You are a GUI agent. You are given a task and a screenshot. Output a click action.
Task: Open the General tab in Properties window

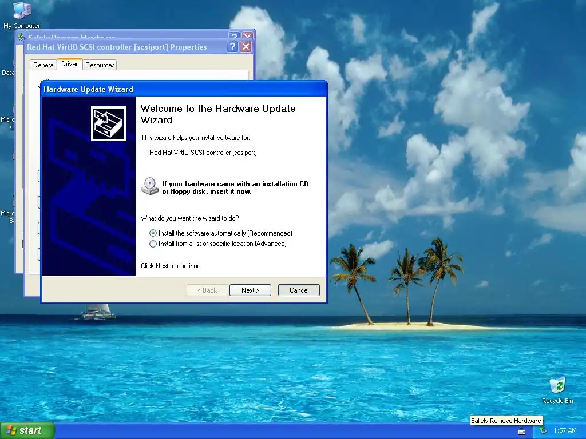(43, 65)
